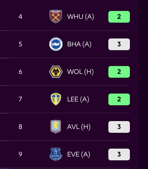Image resolution: width=148 pixels, height=169 pixels.
Task: Select green difficulty badge for Wolves
Action: (119, 72)
